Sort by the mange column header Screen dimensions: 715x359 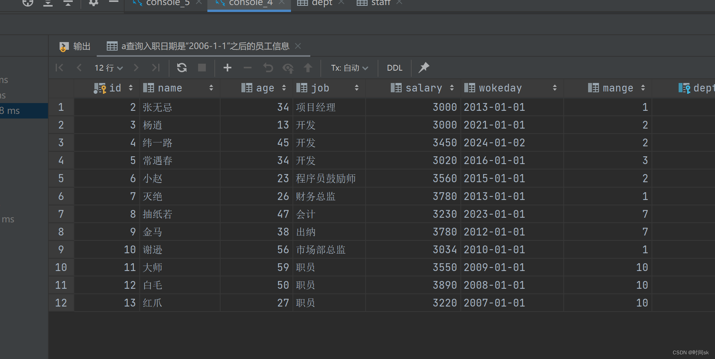pos(608,88)
